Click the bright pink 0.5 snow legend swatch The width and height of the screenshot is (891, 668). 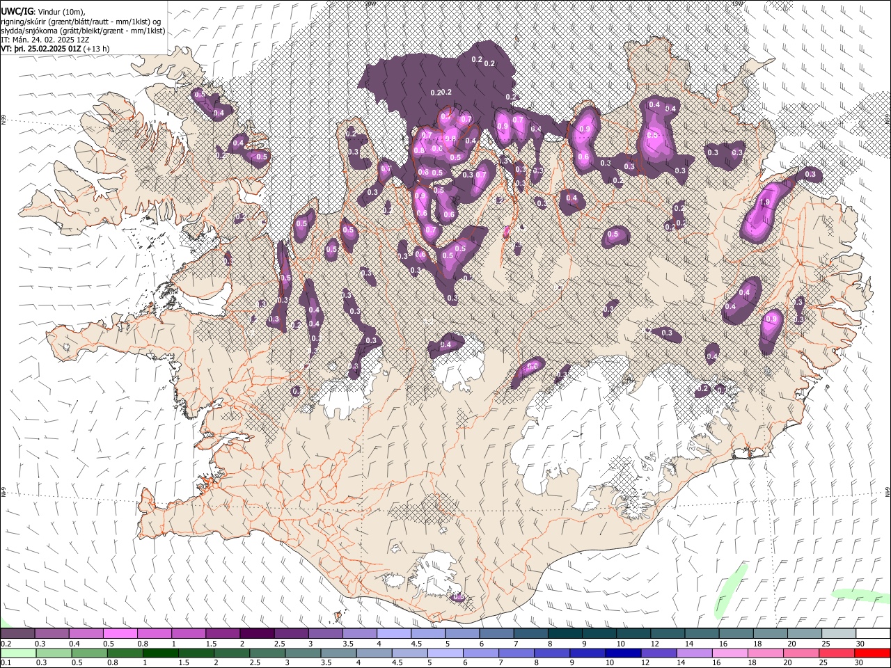point(120,634)
